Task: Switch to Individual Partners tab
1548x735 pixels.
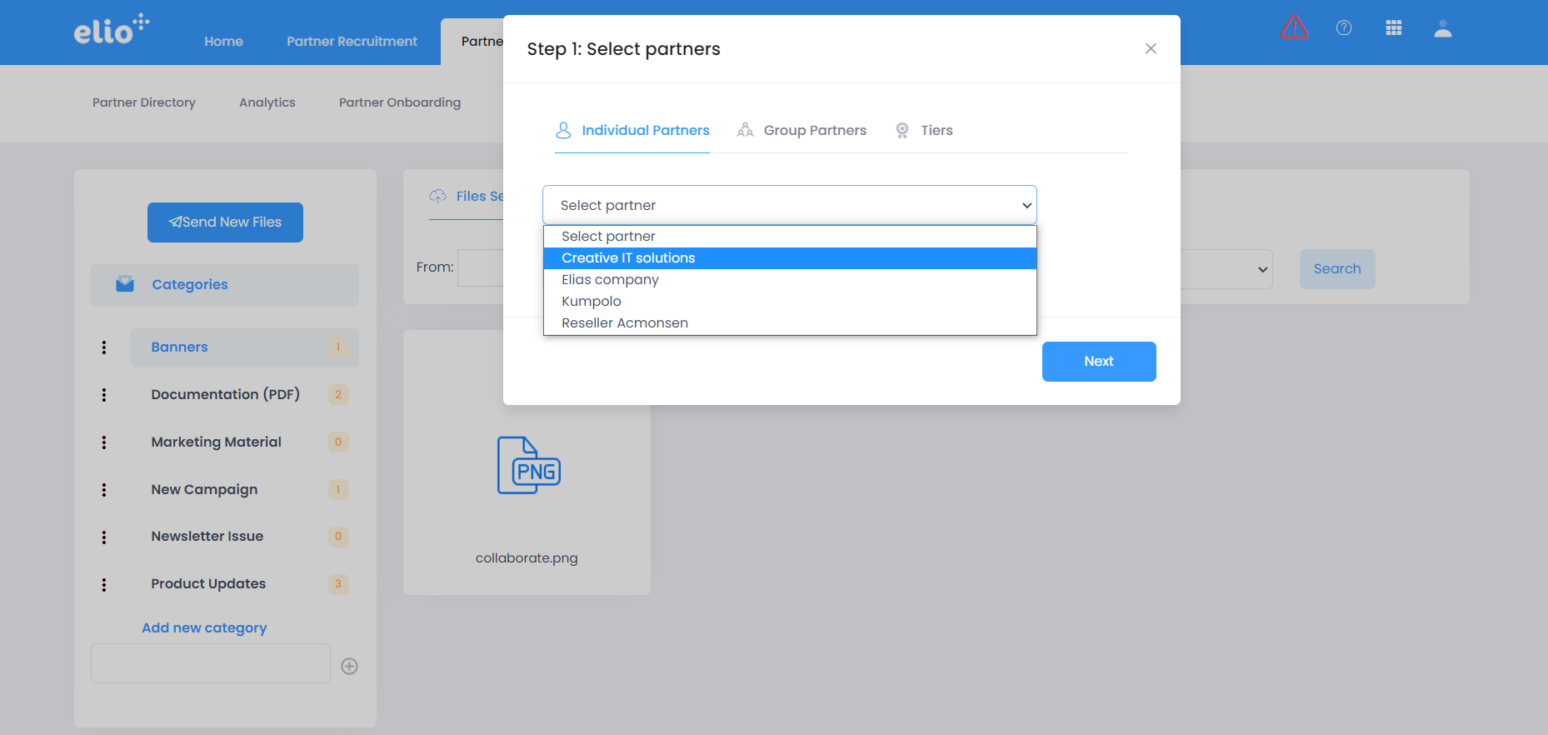Action: [x=632, y=130]
